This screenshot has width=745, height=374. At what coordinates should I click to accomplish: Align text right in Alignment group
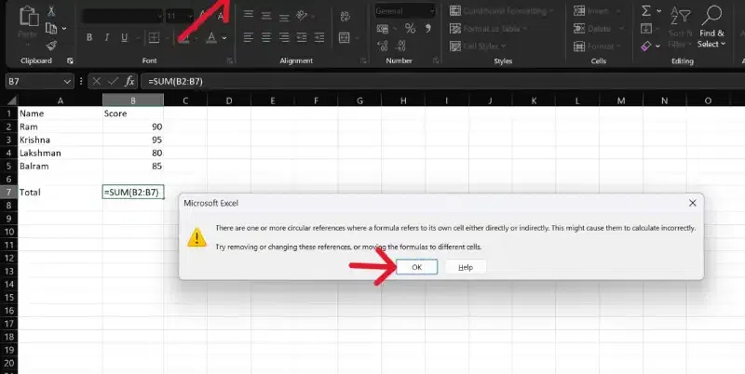[x=284, y=37]
